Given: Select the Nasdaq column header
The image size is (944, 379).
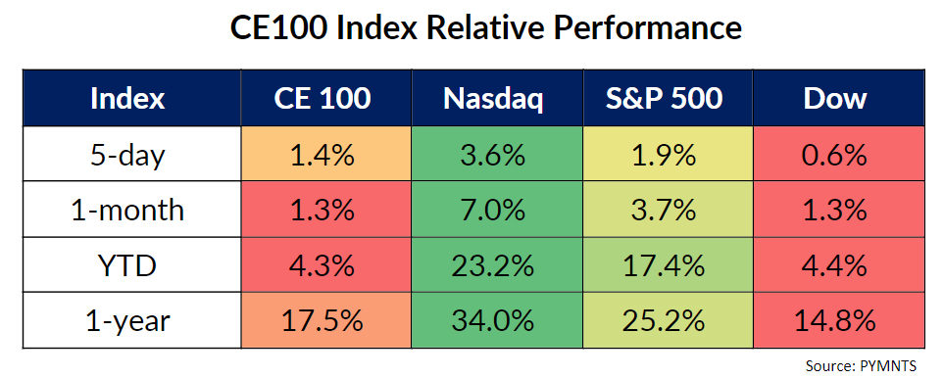Looking at the screenshot, I should tap(497, 98).
